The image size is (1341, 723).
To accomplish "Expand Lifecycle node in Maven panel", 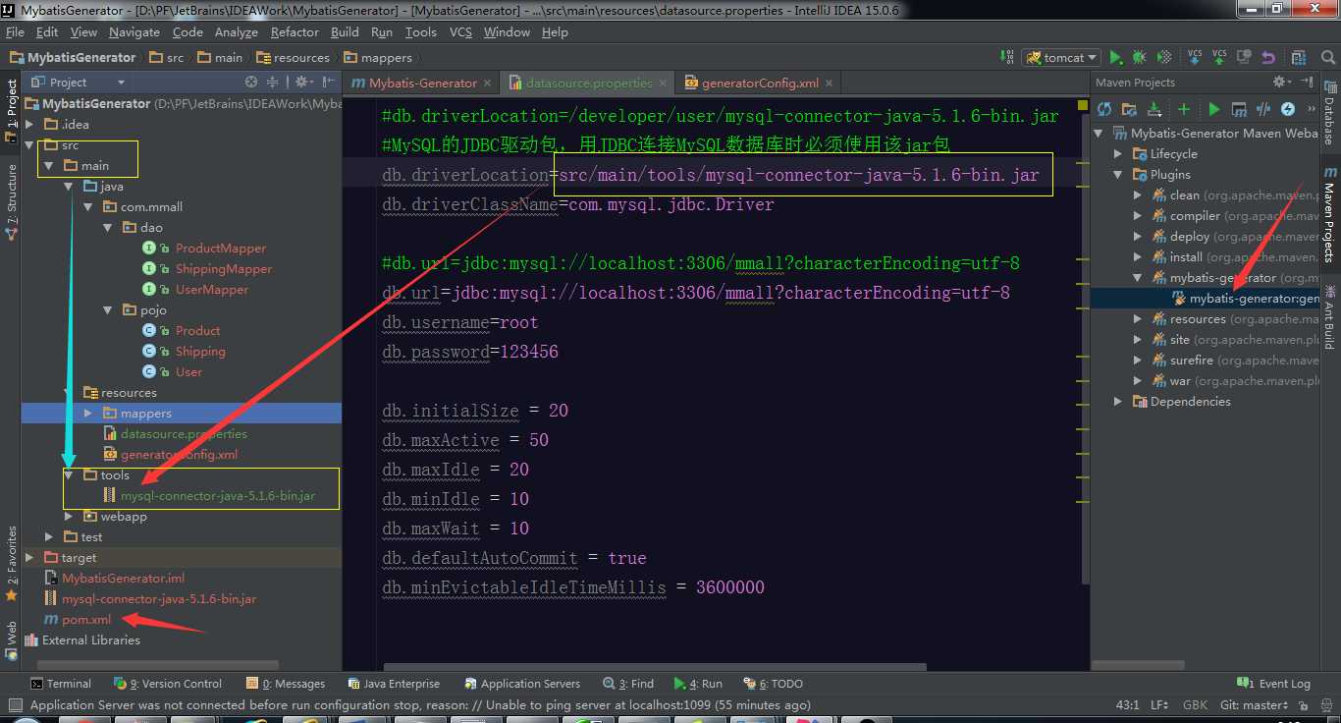I will (1117, 153).
